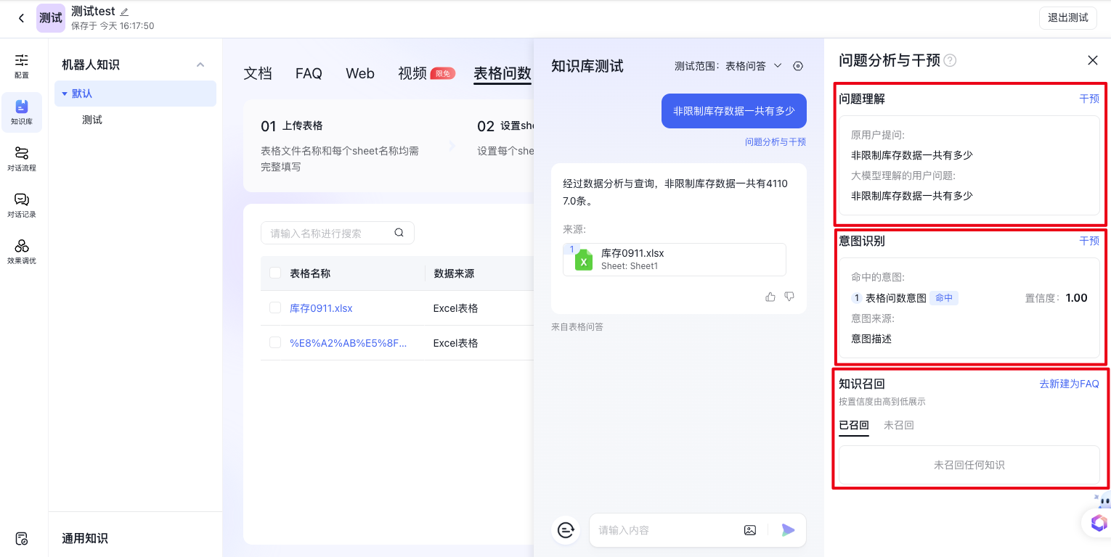Thumbs down the table answer

[x=789, y=297]
